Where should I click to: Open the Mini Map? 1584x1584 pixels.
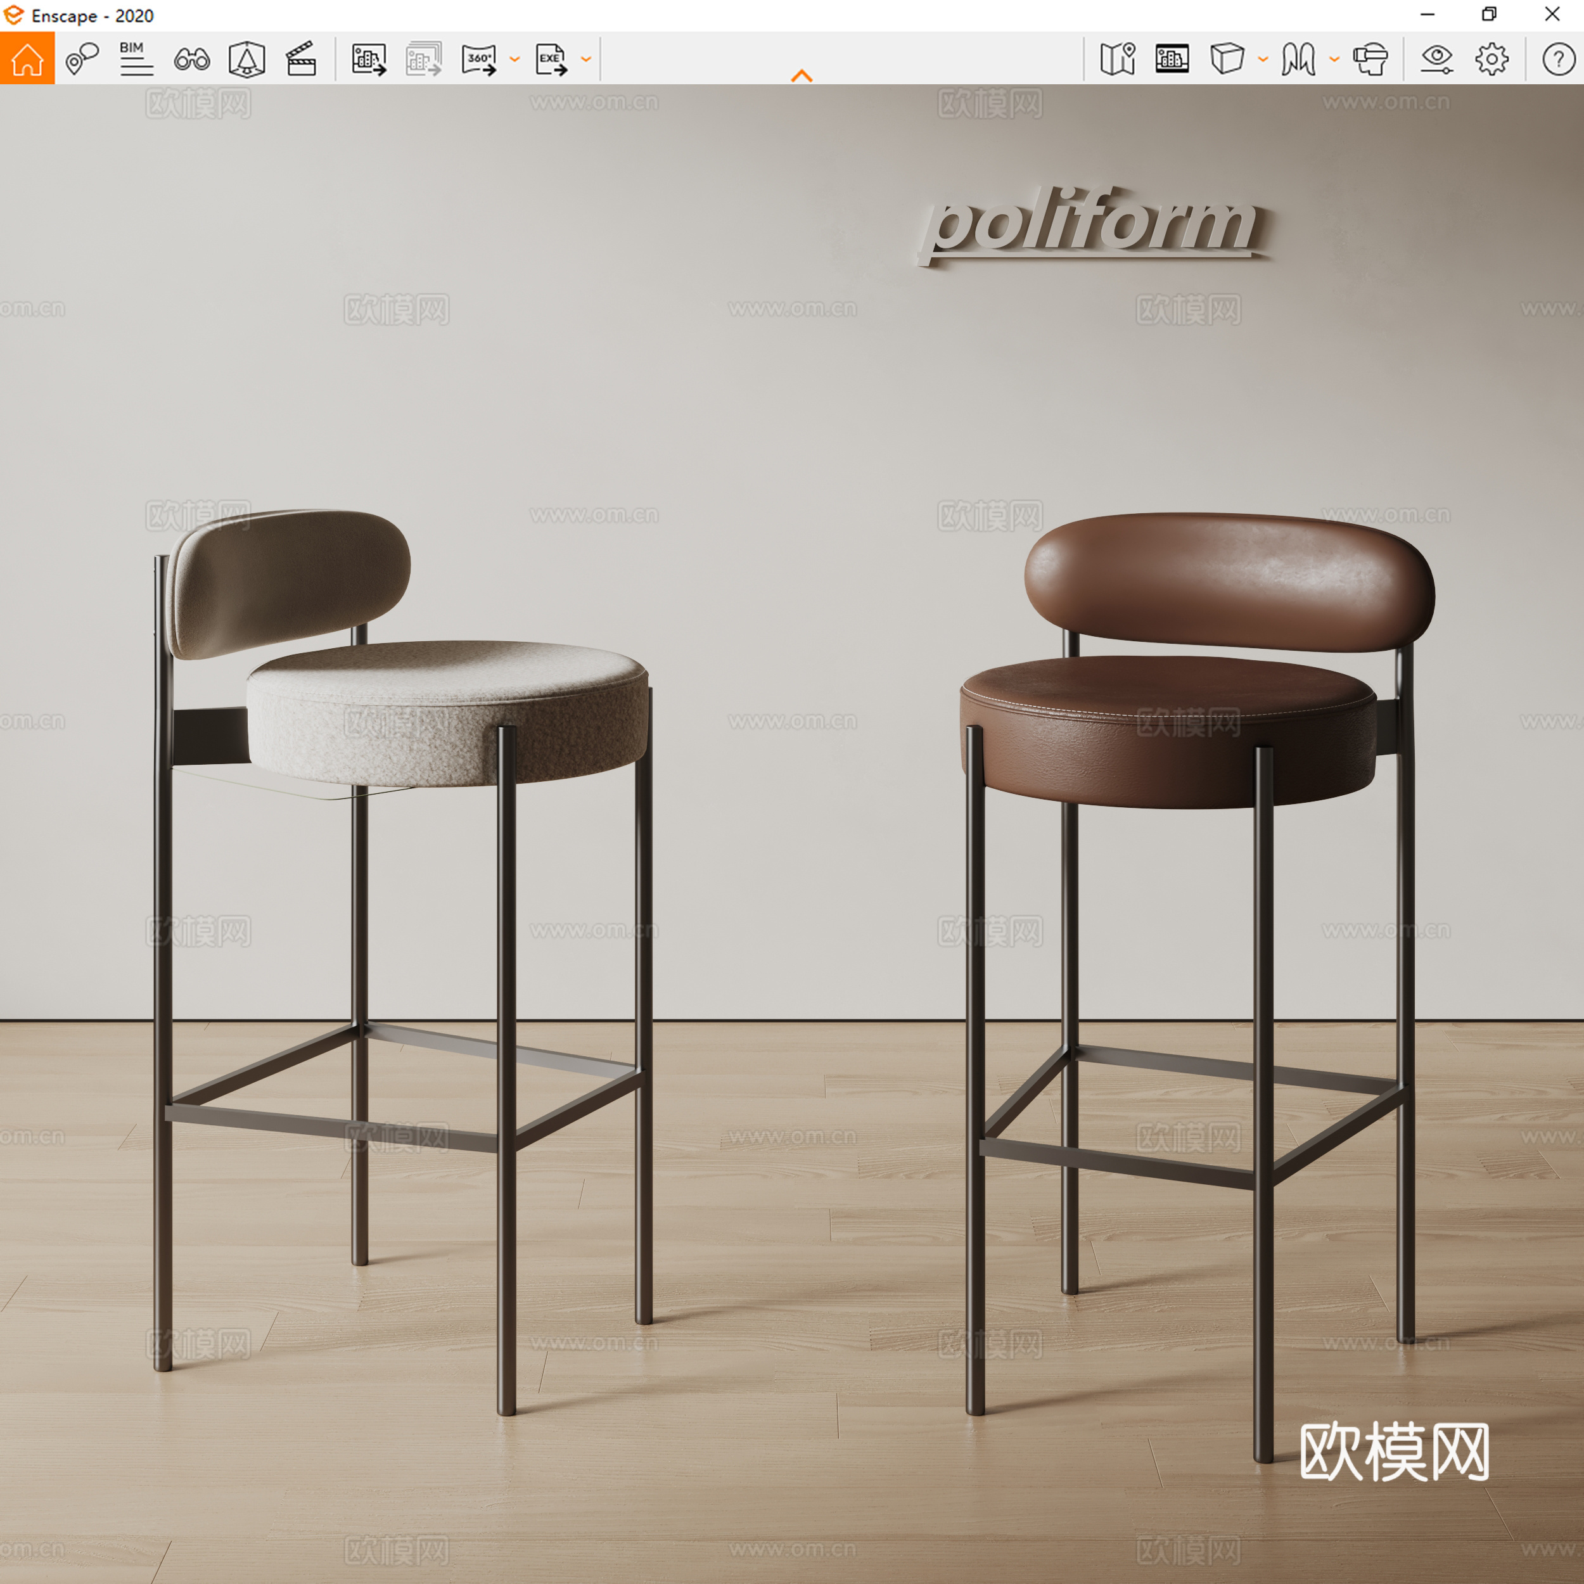(x=1118, y=58)
